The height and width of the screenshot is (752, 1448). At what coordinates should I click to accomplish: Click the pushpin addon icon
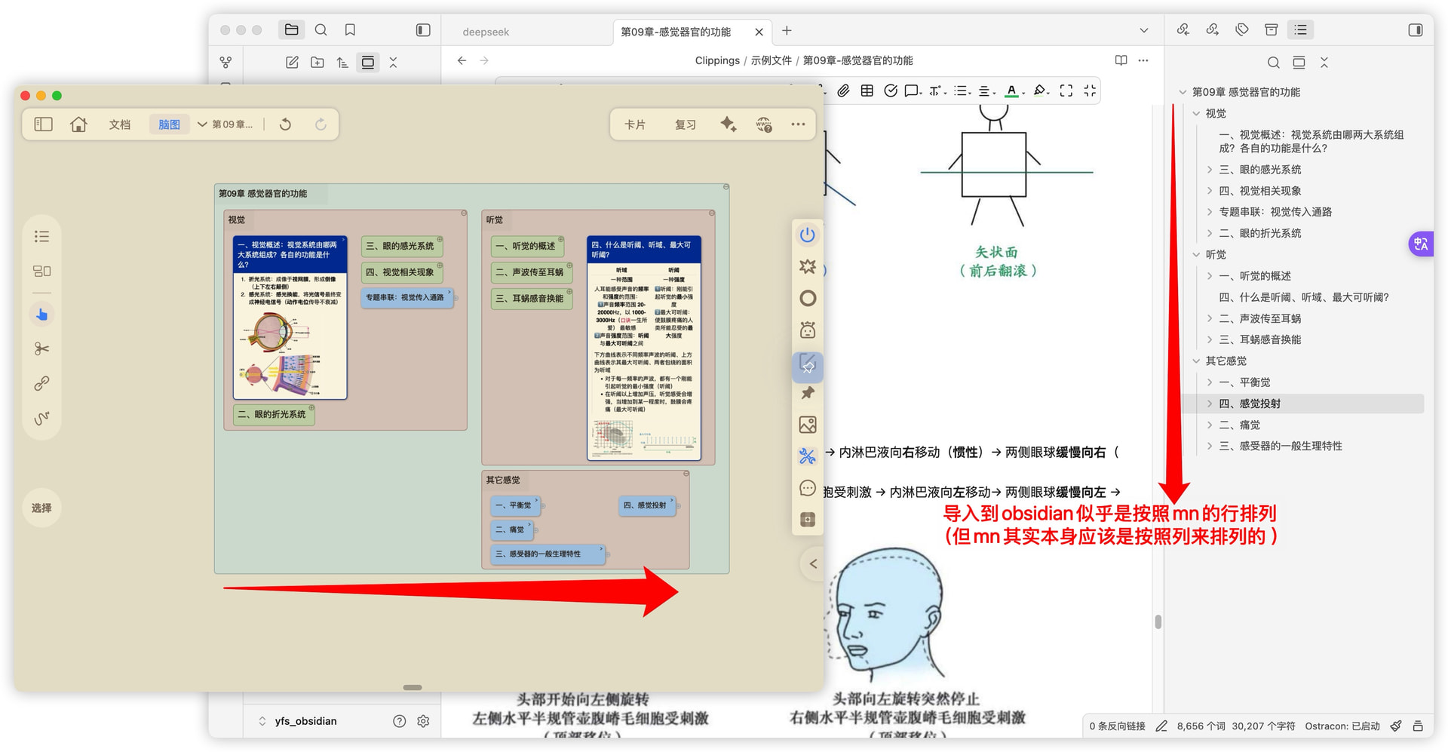tap(808, 393)
